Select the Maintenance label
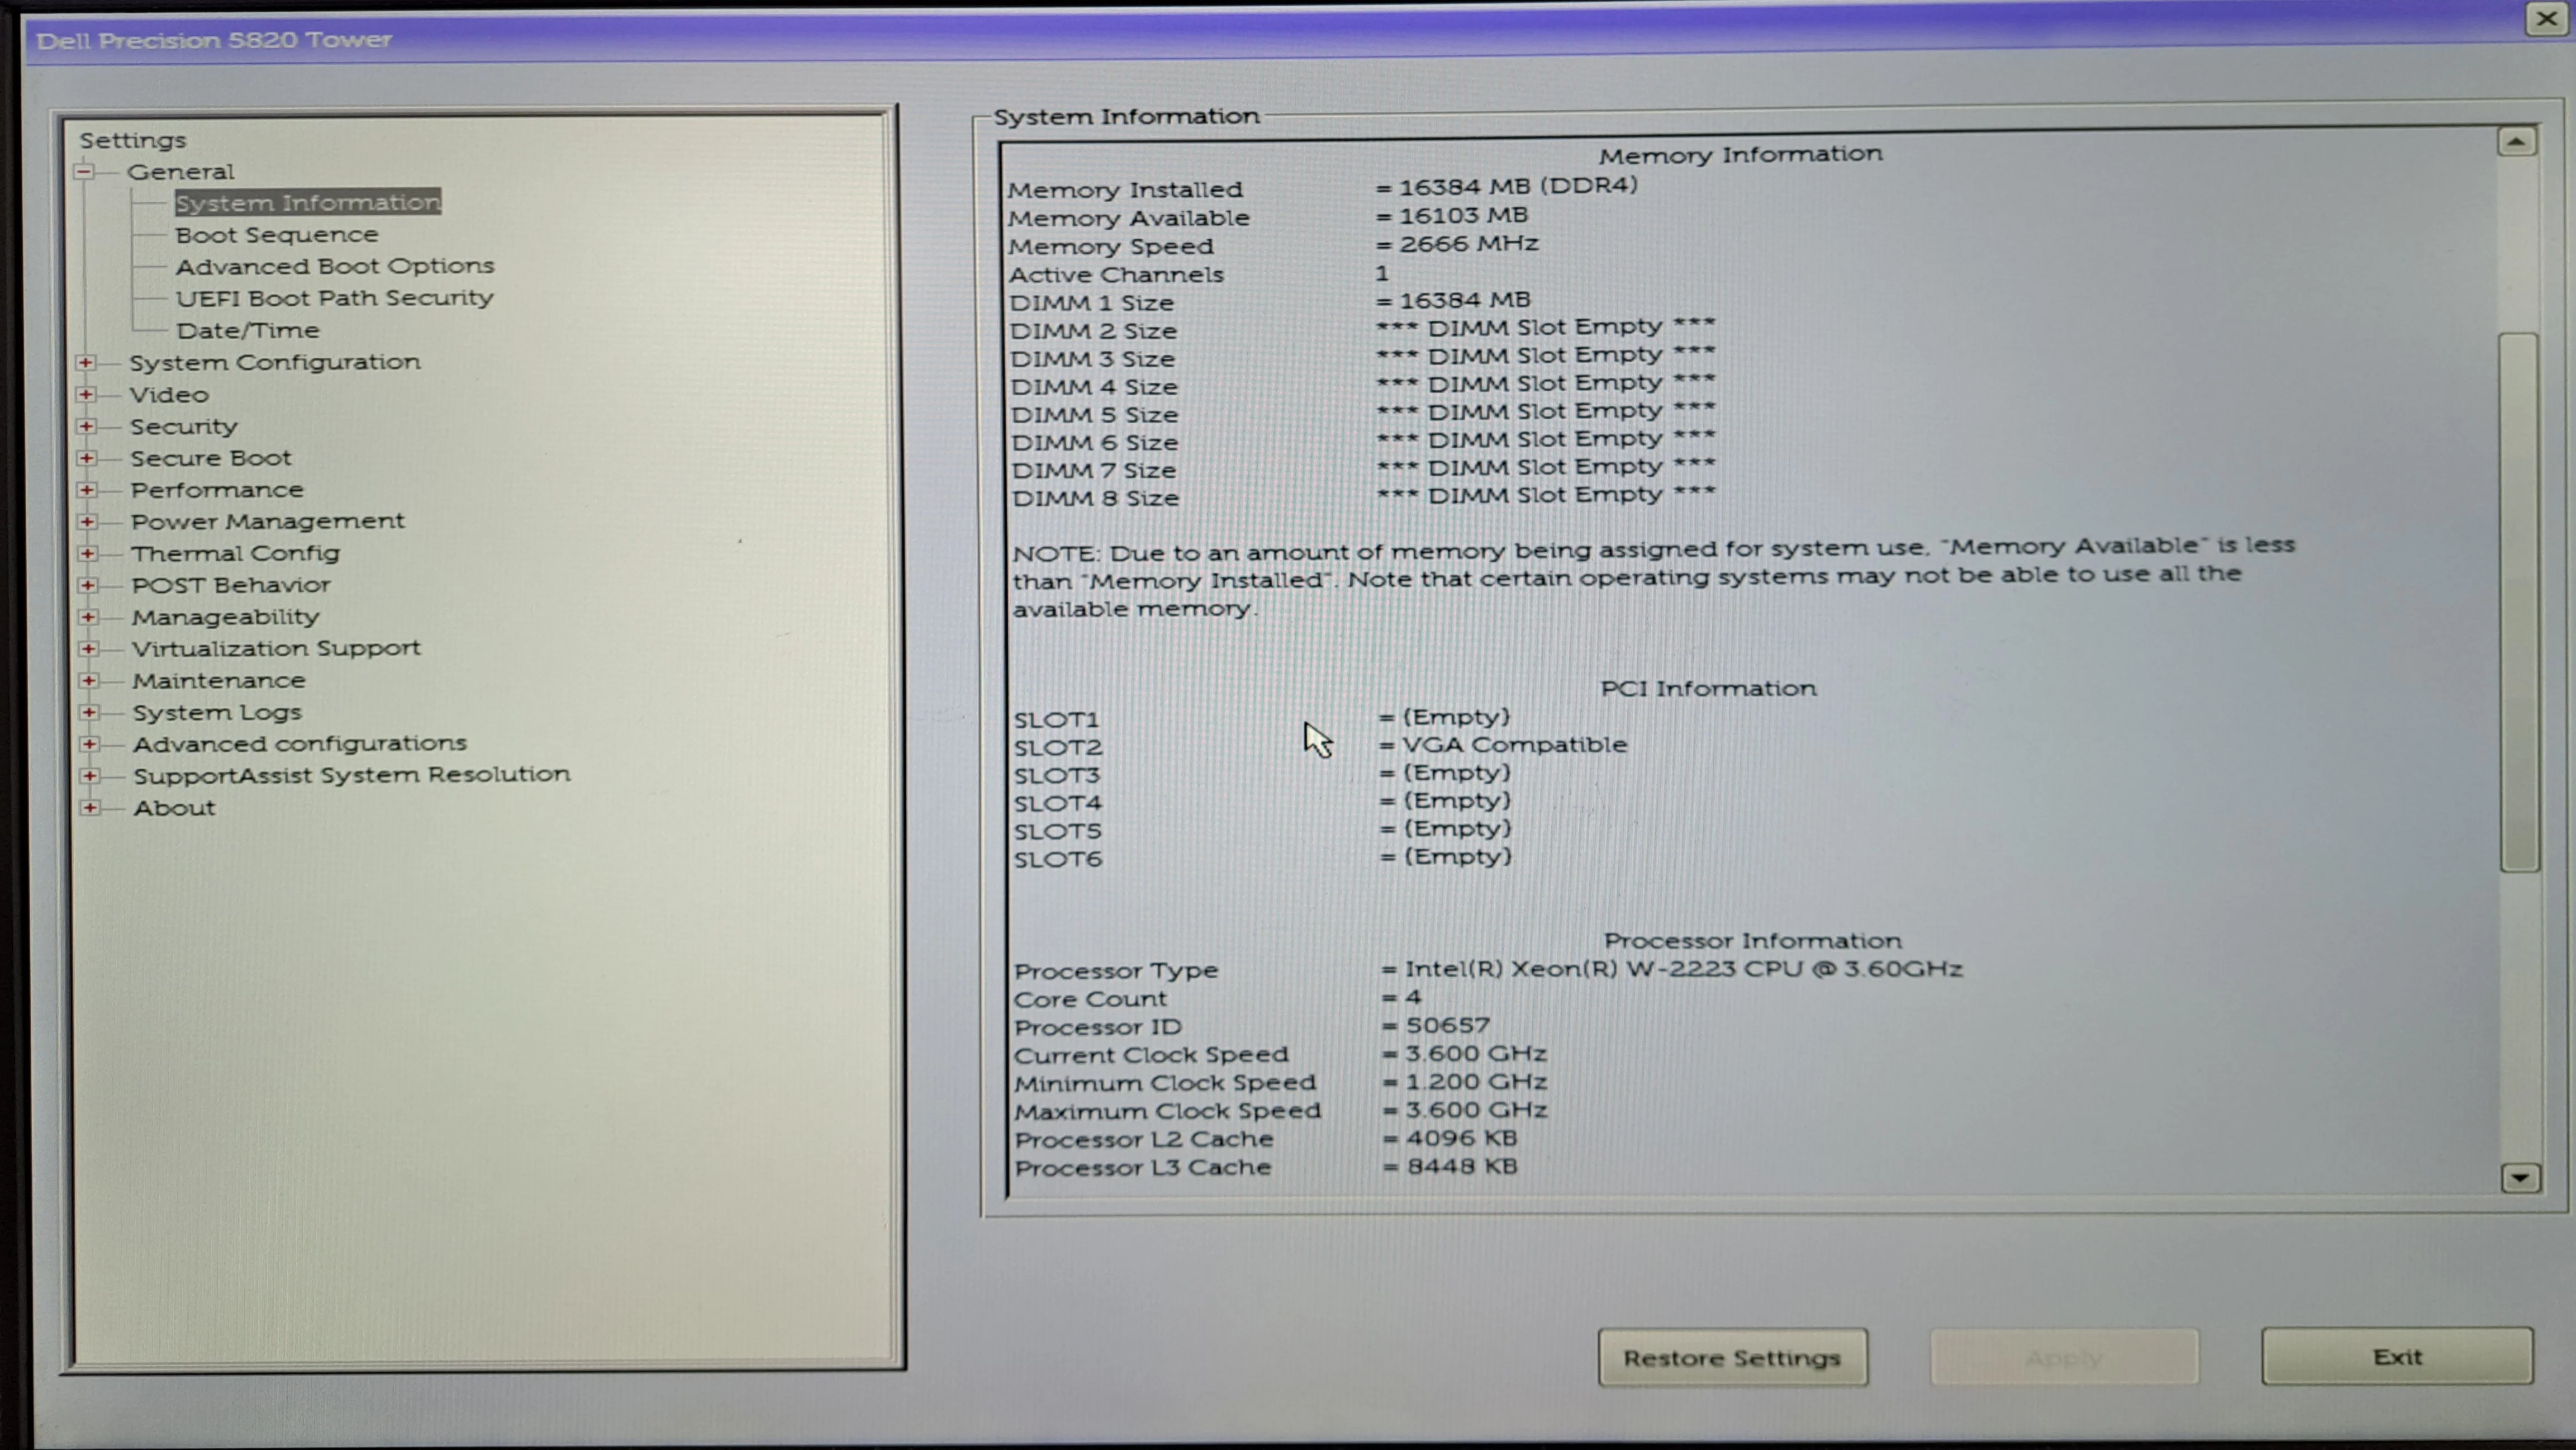This screenshot has width=2576, height=1450. coord(219,680)
